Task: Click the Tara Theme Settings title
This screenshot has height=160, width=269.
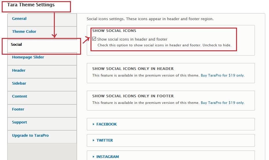Action: point(31,5)
